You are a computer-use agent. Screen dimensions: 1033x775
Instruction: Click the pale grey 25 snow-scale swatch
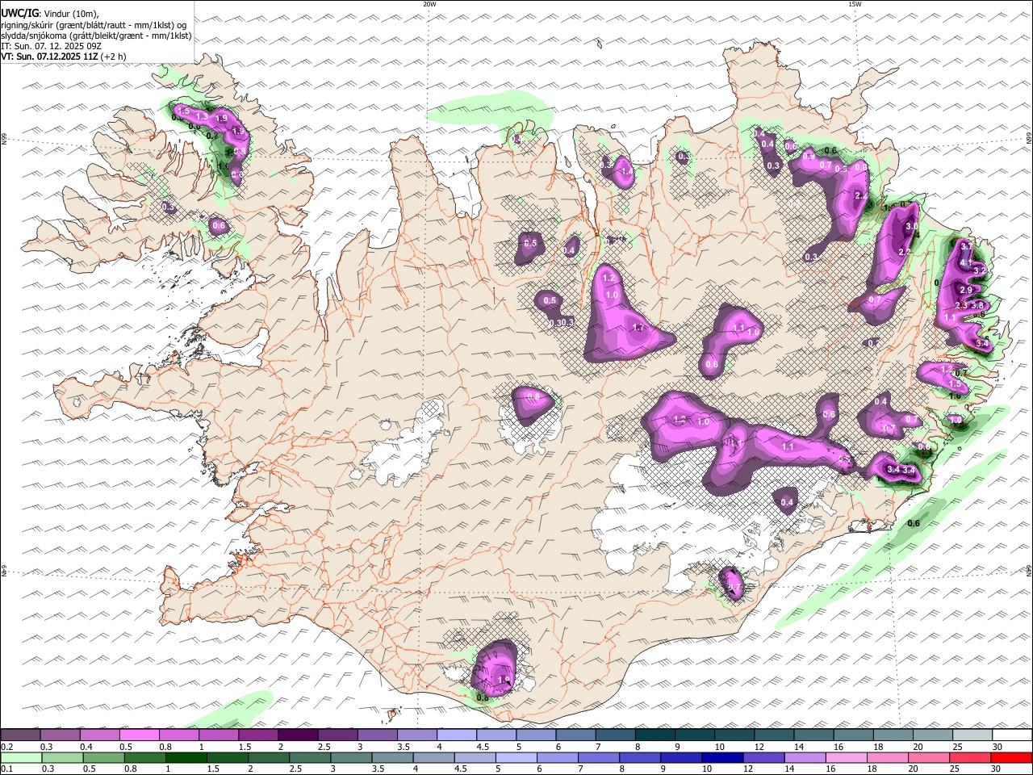pyautogui.click(x=972, y=735)
